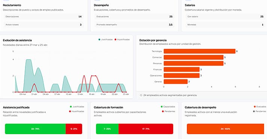Select the Finanzas bar in Dotación chart
The width and height of the screenshot is (267, 139).
point(182,69)
